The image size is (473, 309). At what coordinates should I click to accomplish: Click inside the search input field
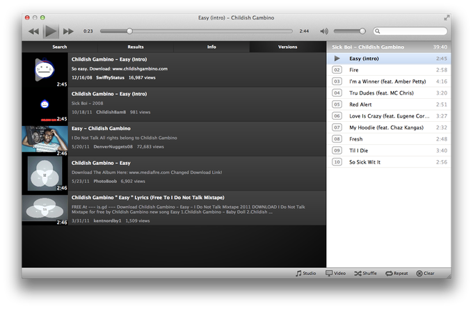point(410,31)
